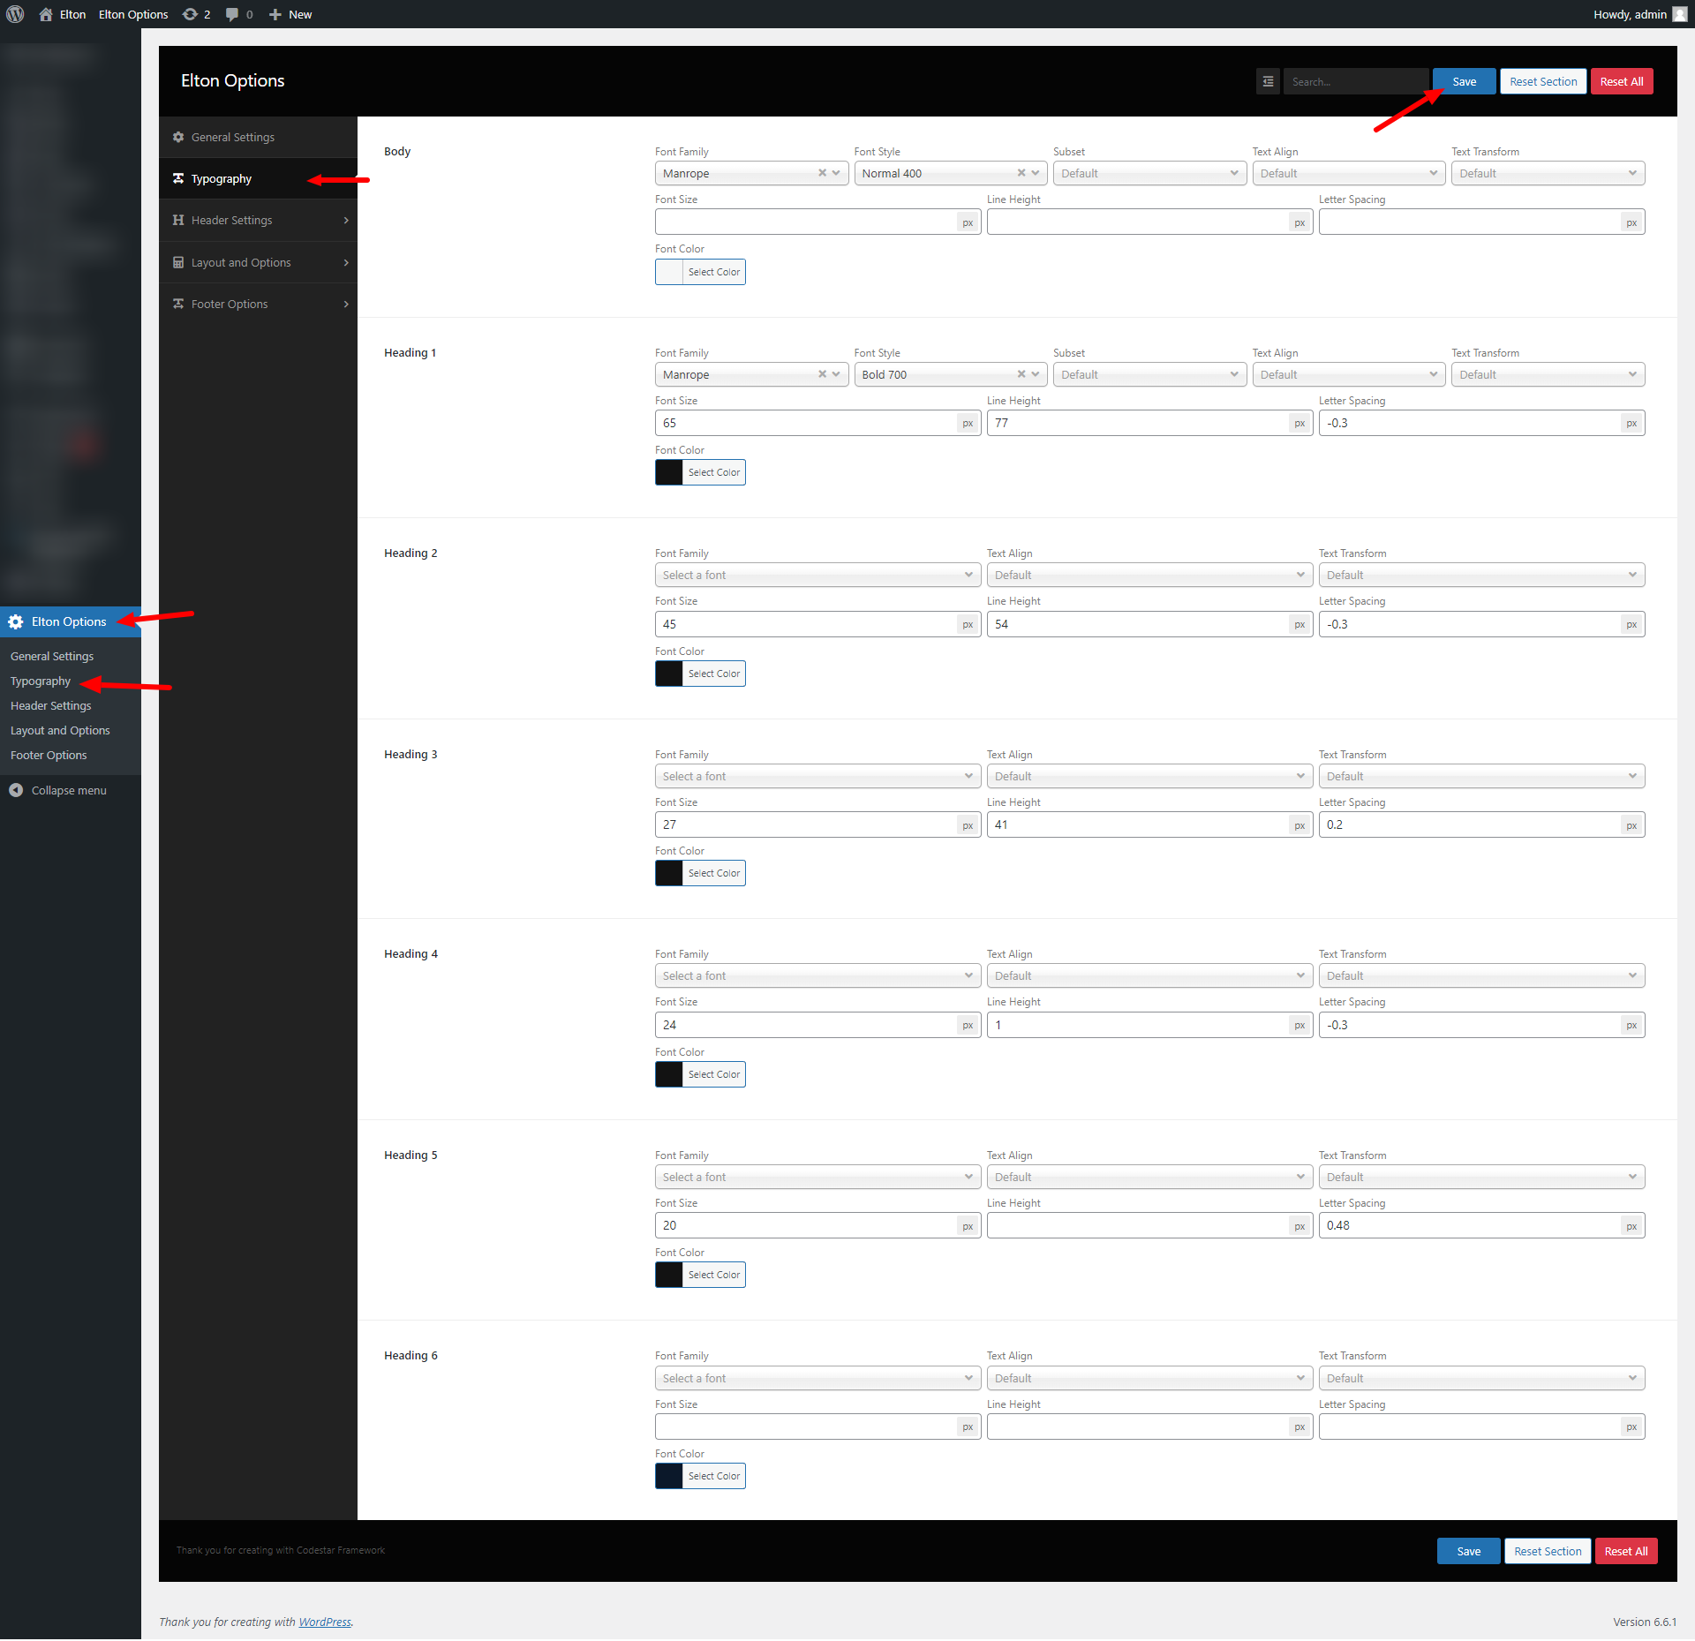Image resolution: width=1695 pixels, height=1641 pixels.
Task: Click the Collapse menu arrow icon
Action: pyautogui.click(x=16, y=790)
